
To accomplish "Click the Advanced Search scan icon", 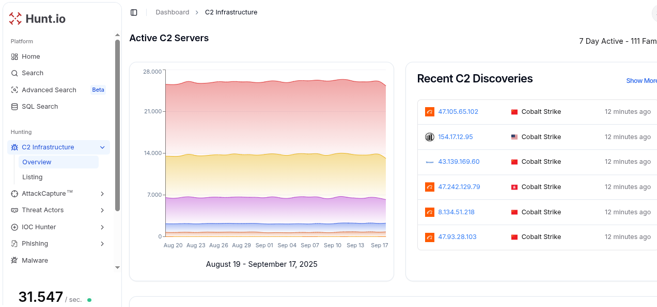I will (x=14, y=90).
